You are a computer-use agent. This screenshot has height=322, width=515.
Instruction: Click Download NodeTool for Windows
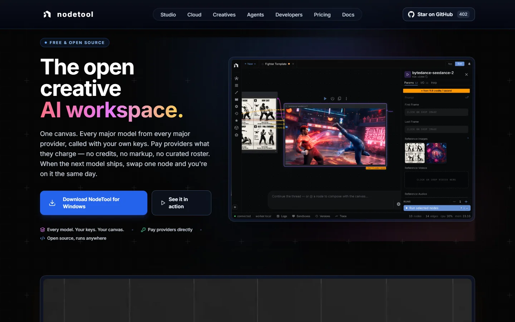tap(94, 203)
